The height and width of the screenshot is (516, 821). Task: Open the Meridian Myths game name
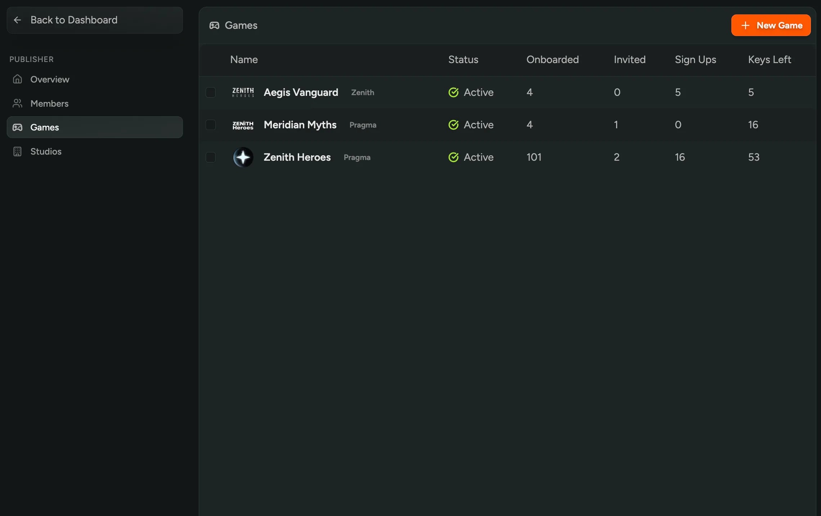300,125
